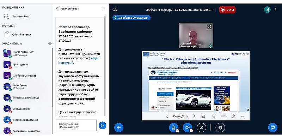Image resolution: width=282 pixels, height=137 pixels.
Task: Toggle recording indicator showing 26:38
Action: (x=227, y=10)
